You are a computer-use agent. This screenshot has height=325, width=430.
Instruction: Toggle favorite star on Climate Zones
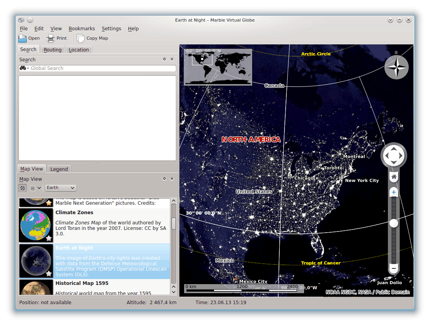tap(49, 238)
